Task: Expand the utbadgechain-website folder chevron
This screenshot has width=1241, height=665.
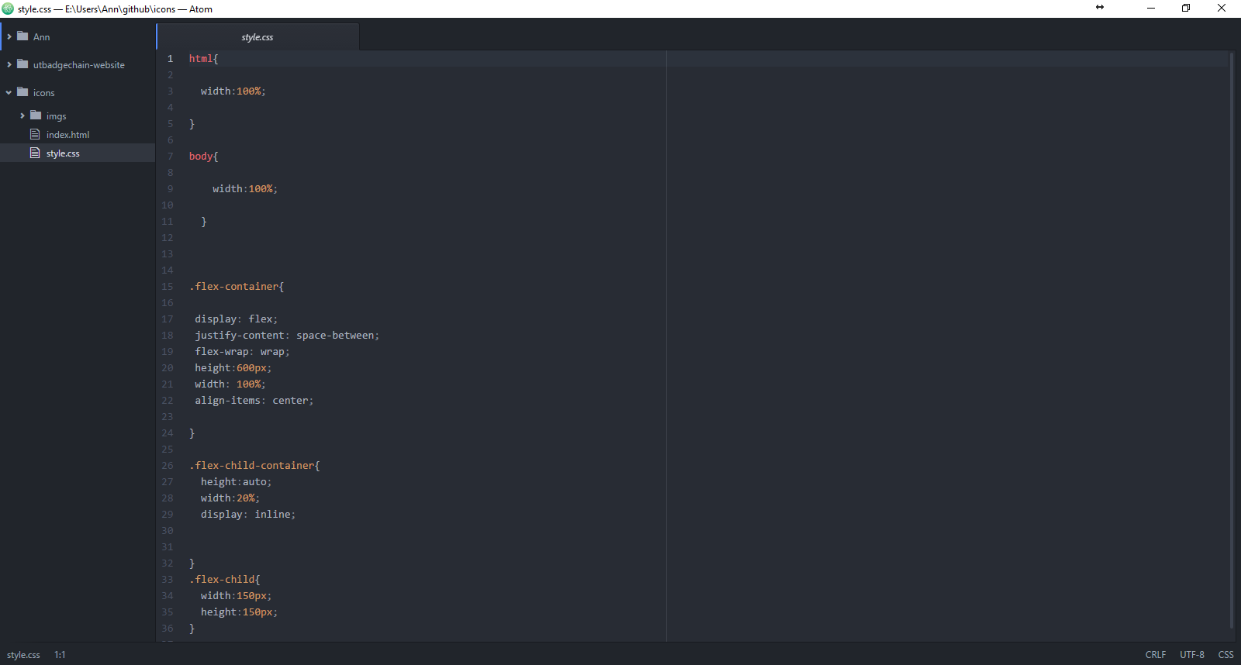Action: pos(9,65)
